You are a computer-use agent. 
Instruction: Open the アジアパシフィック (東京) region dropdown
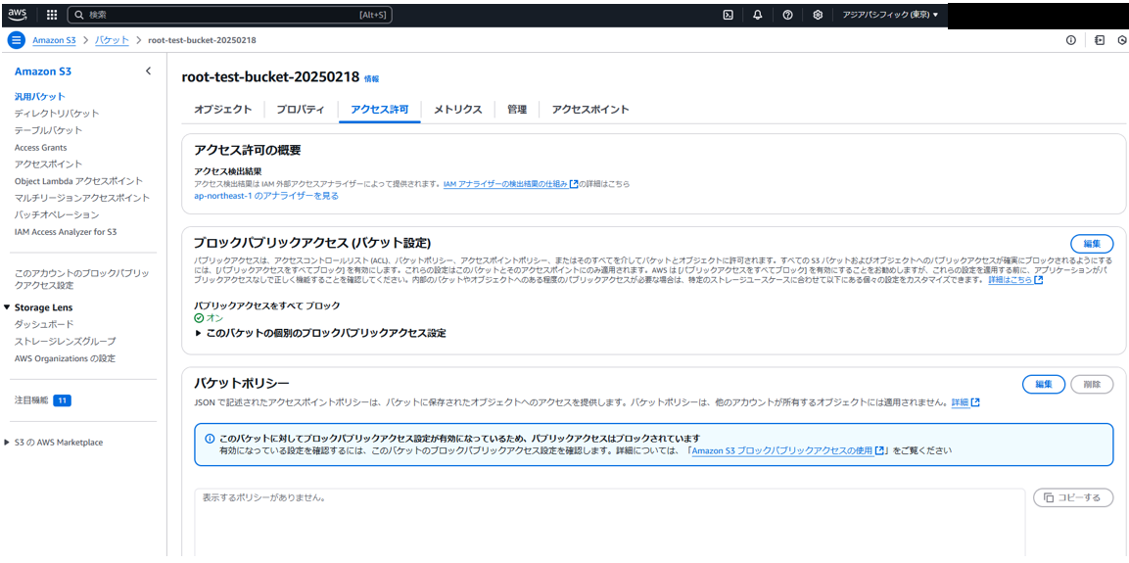890,15
